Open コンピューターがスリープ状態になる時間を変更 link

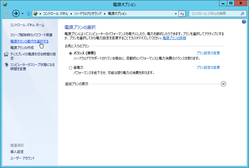point(32,67)
